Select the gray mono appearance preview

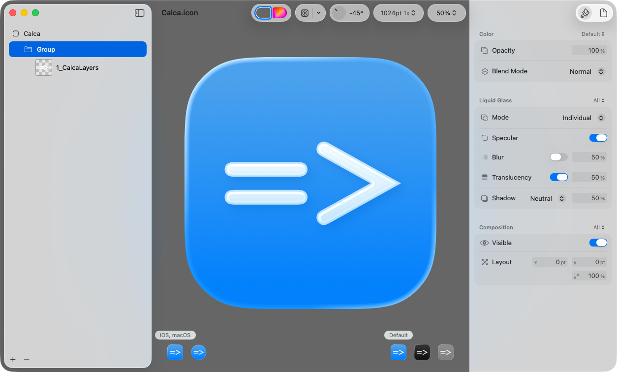pyautogui.click(x=446, y=352)
